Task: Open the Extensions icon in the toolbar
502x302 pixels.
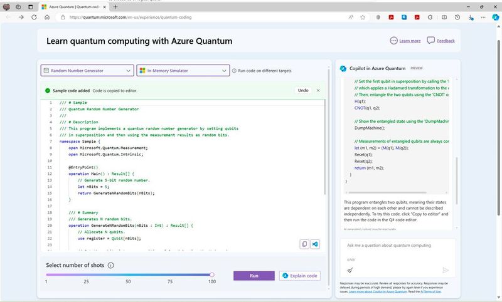Action: [430, 18]
